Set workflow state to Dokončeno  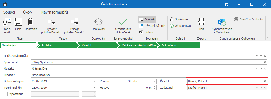(179, 45)
